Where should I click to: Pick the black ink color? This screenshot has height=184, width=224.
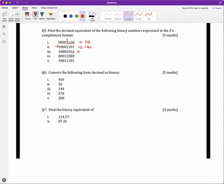click(x=65, y=16)
